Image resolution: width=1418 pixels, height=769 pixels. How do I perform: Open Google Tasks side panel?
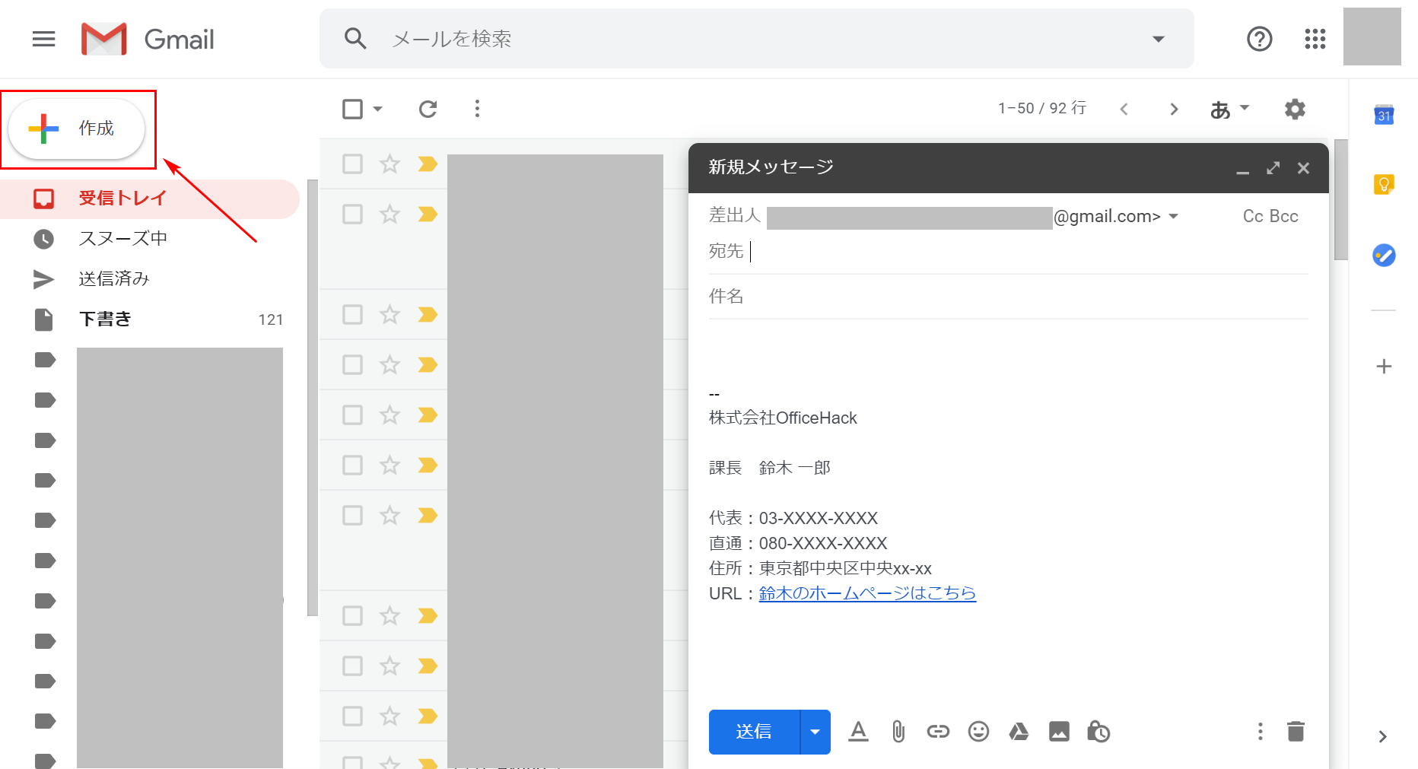[1384, 255]
